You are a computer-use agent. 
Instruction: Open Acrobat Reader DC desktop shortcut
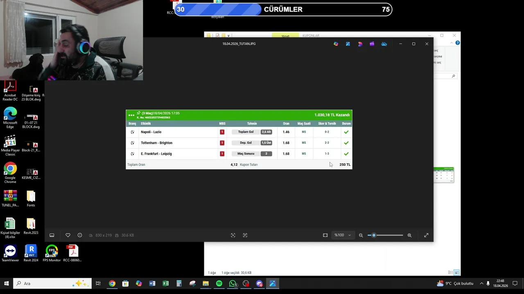(10, 91)
